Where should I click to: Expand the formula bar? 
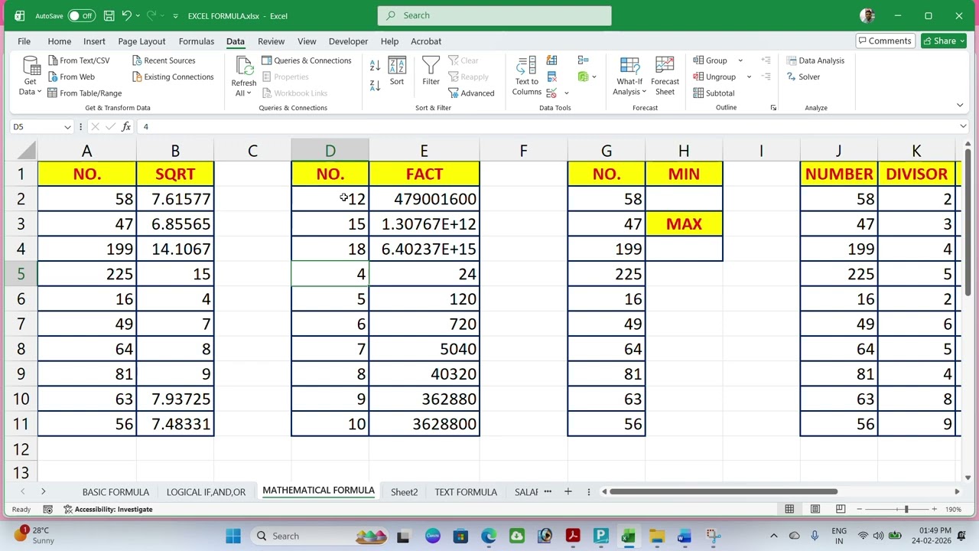963,126
